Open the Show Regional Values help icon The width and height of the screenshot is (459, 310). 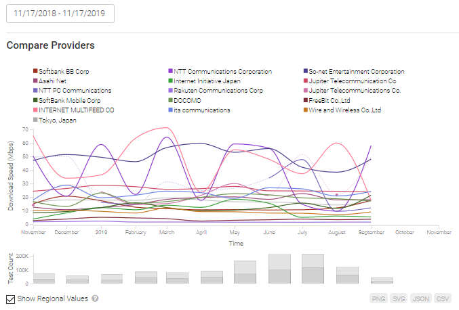95,298
